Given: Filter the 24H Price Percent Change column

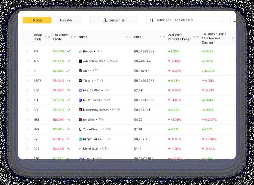Looking at the screenshot, I should (197, 37).
